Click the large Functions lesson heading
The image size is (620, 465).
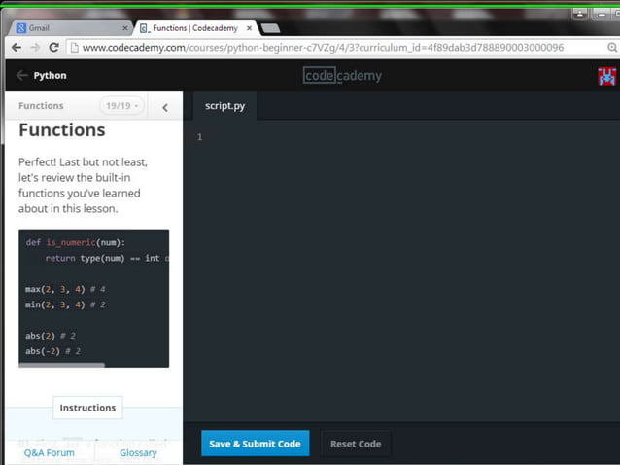coord(62,129)
